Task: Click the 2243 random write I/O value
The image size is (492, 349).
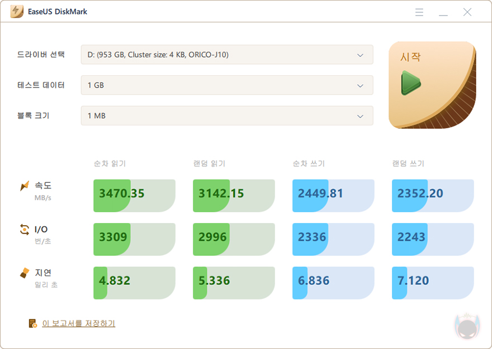Action: (x=411, y=237)
